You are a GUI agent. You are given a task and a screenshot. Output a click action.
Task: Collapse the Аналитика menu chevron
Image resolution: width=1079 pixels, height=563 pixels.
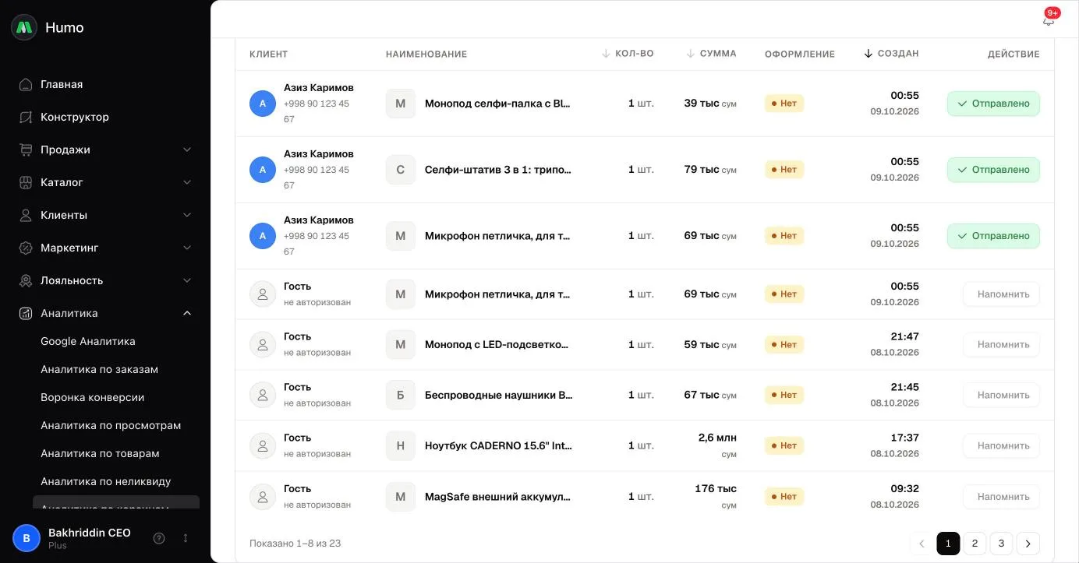[187, 313]
